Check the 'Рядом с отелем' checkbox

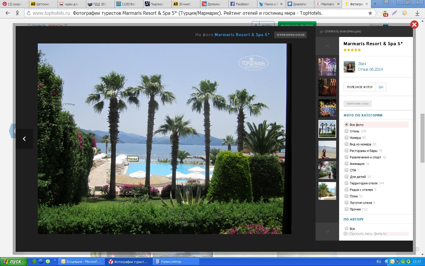(346, 189)
